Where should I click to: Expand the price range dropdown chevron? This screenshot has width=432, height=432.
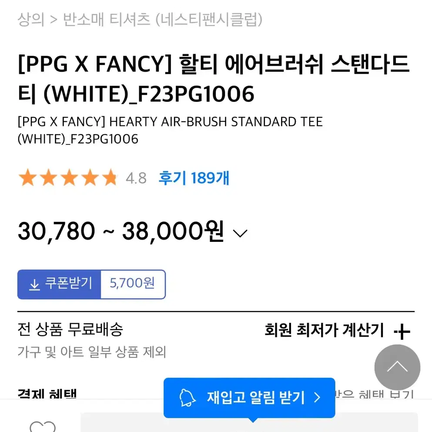coord(240,233)
